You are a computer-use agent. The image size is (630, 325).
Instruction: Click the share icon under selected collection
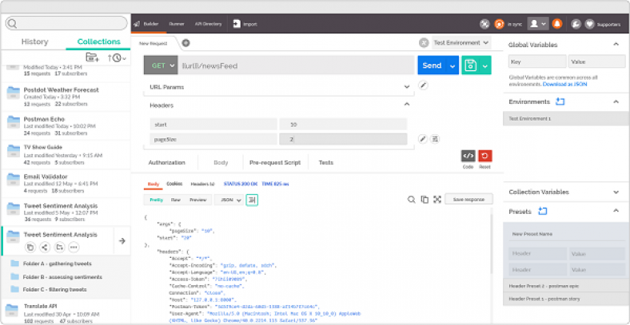[x=45, y=248]
